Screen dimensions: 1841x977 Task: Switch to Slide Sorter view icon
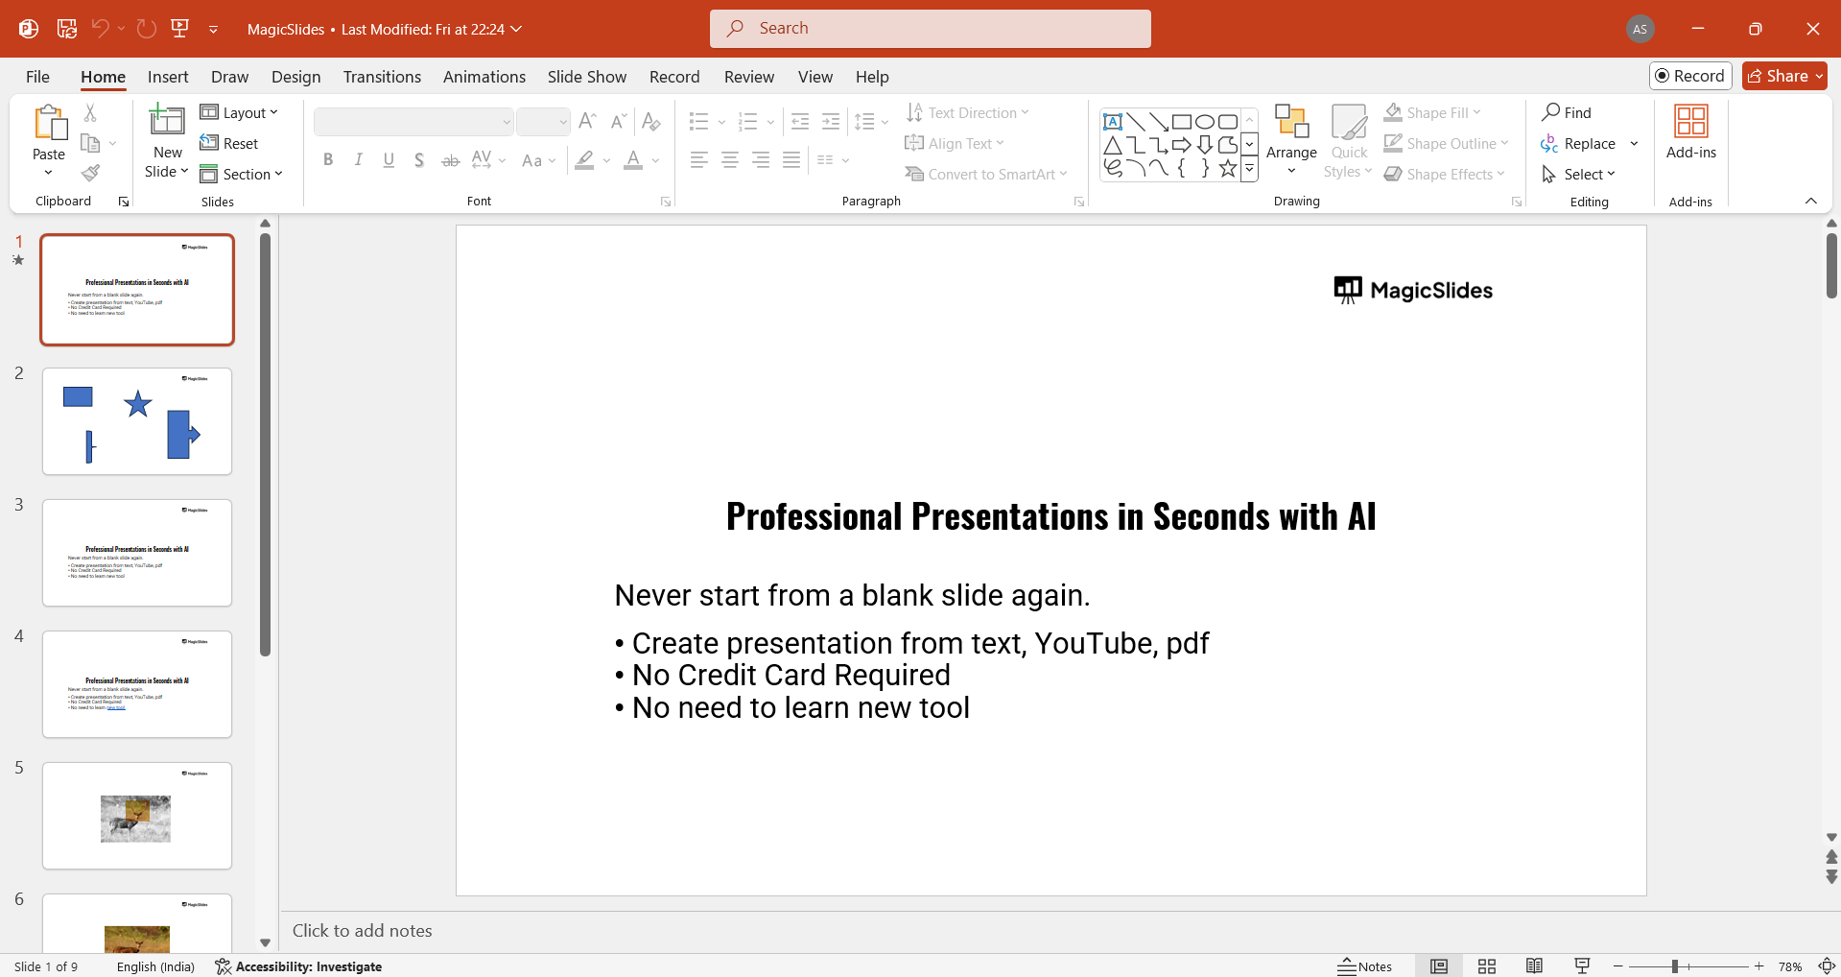pyautogui.click(x=1486, y=966)
